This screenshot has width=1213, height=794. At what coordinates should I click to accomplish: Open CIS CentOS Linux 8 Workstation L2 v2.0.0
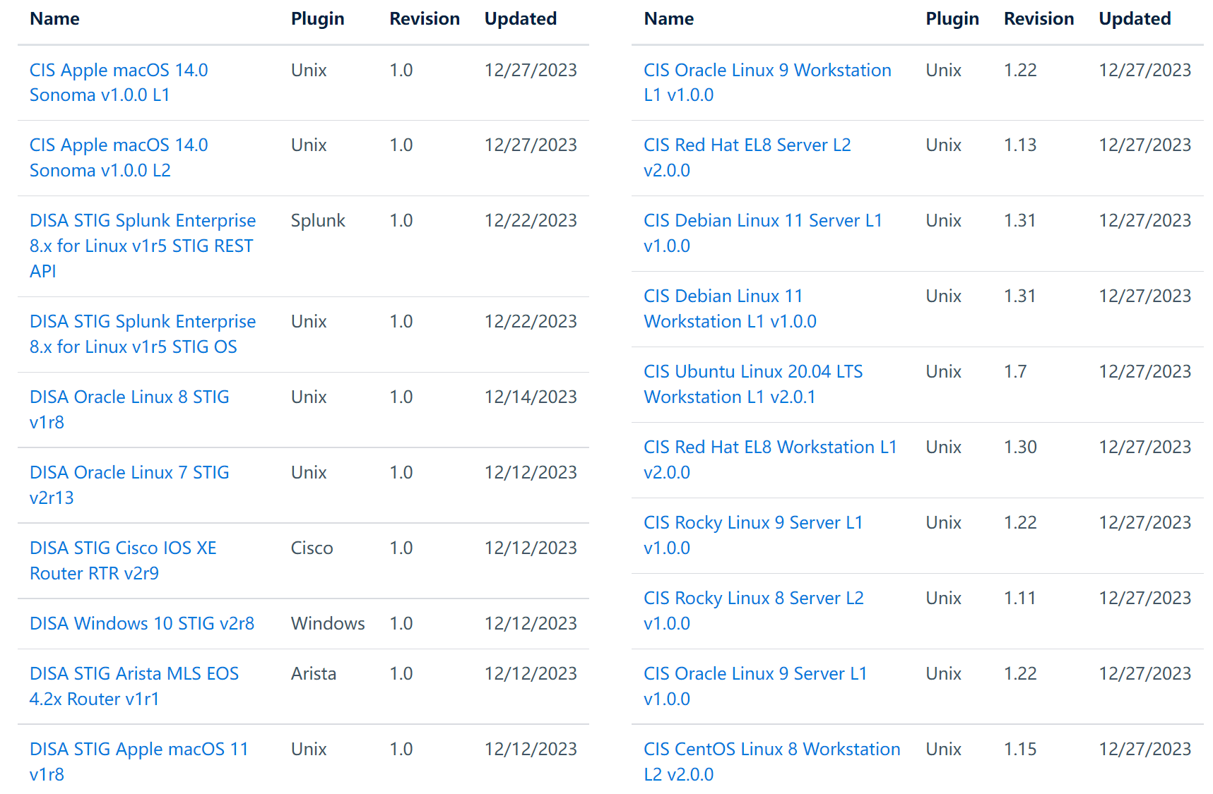tap(772, 762)
